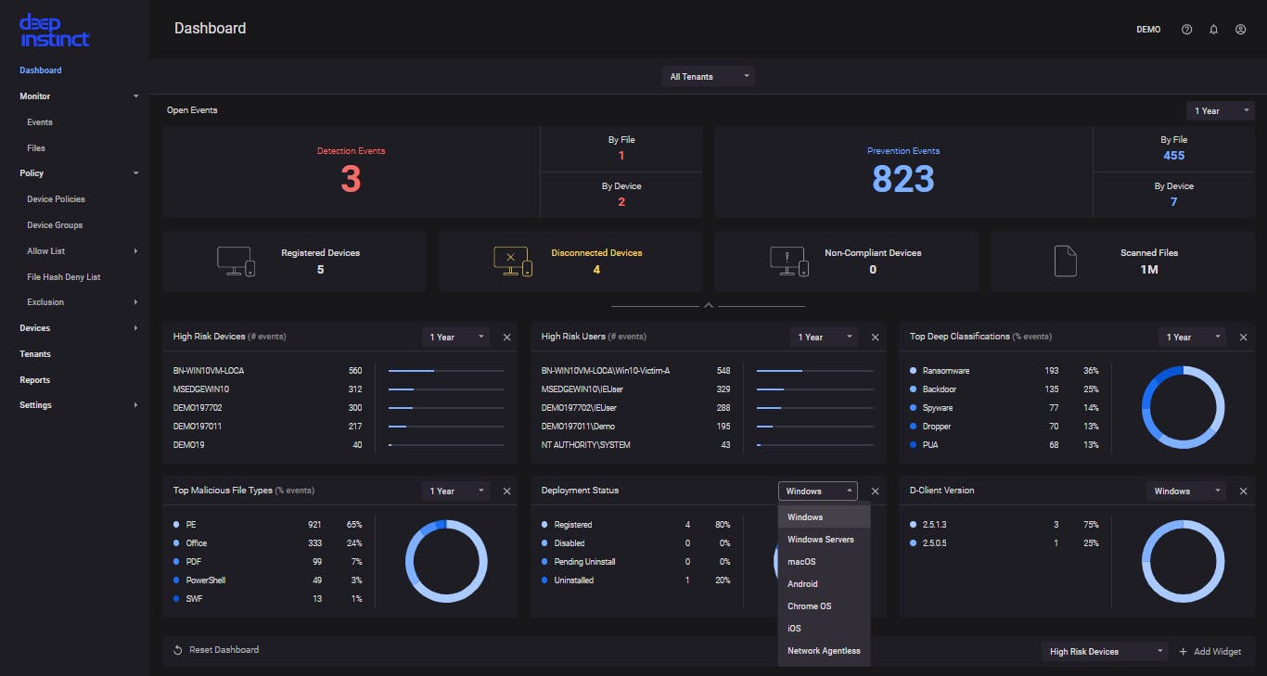Choose Network Agentless in the dropdown list
Image resolution: width=1267 pixels, height=676 pixels.
(x=824, y=651)
